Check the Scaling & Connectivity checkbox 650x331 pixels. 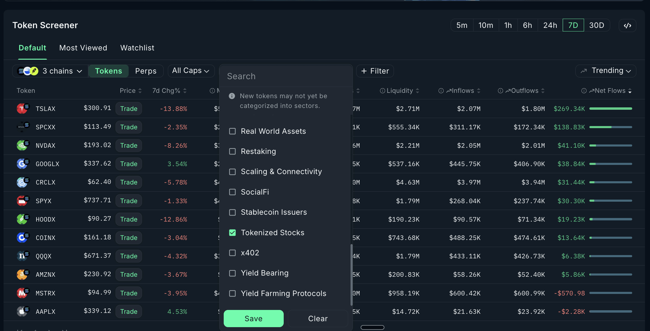(x=233, y=172)
